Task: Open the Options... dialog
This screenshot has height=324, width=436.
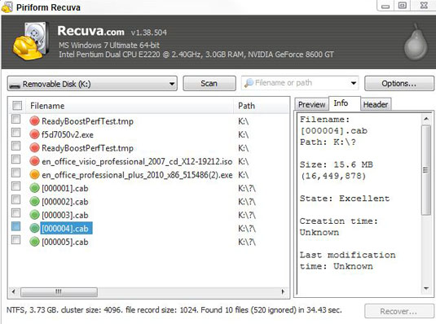Action: 399,84
